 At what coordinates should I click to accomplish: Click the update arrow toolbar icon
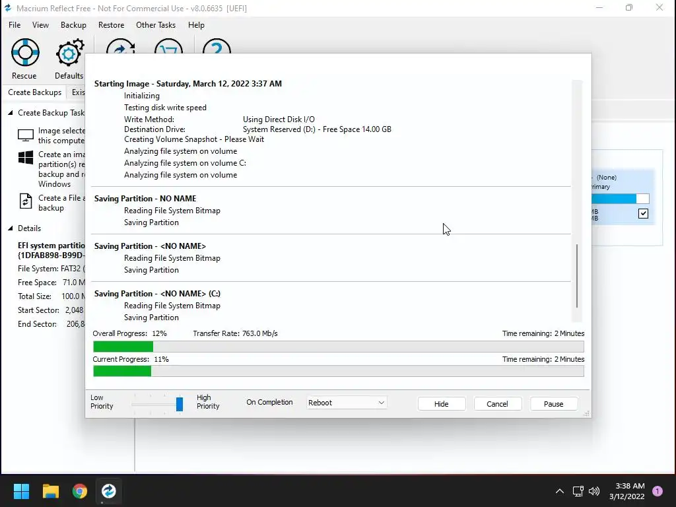tap(121, 46)
